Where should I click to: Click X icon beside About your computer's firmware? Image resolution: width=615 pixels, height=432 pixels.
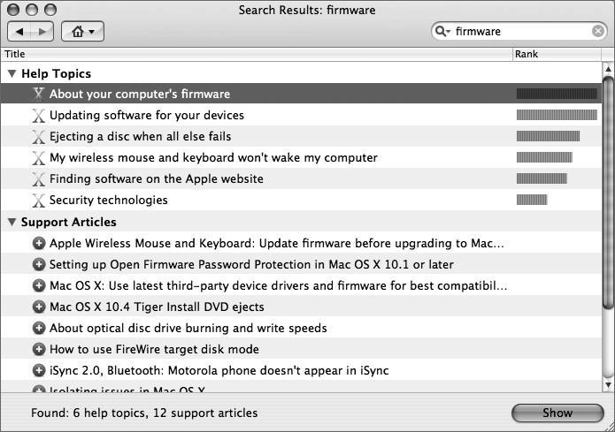coord(38,94)
